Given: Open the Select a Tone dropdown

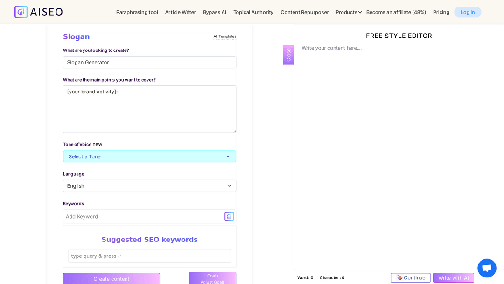Looking at the screenshot, I should [x=149, y=156].
